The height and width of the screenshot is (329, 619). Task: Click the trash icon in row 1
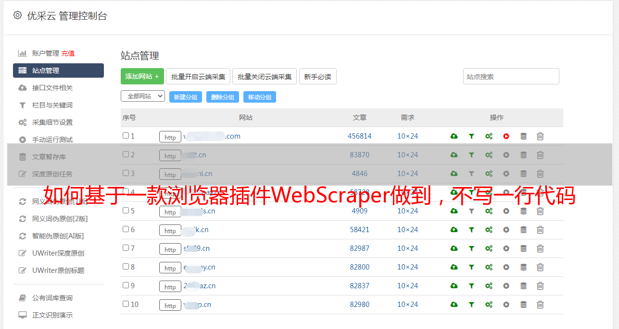pyautogui.click(x=540, y=136)
